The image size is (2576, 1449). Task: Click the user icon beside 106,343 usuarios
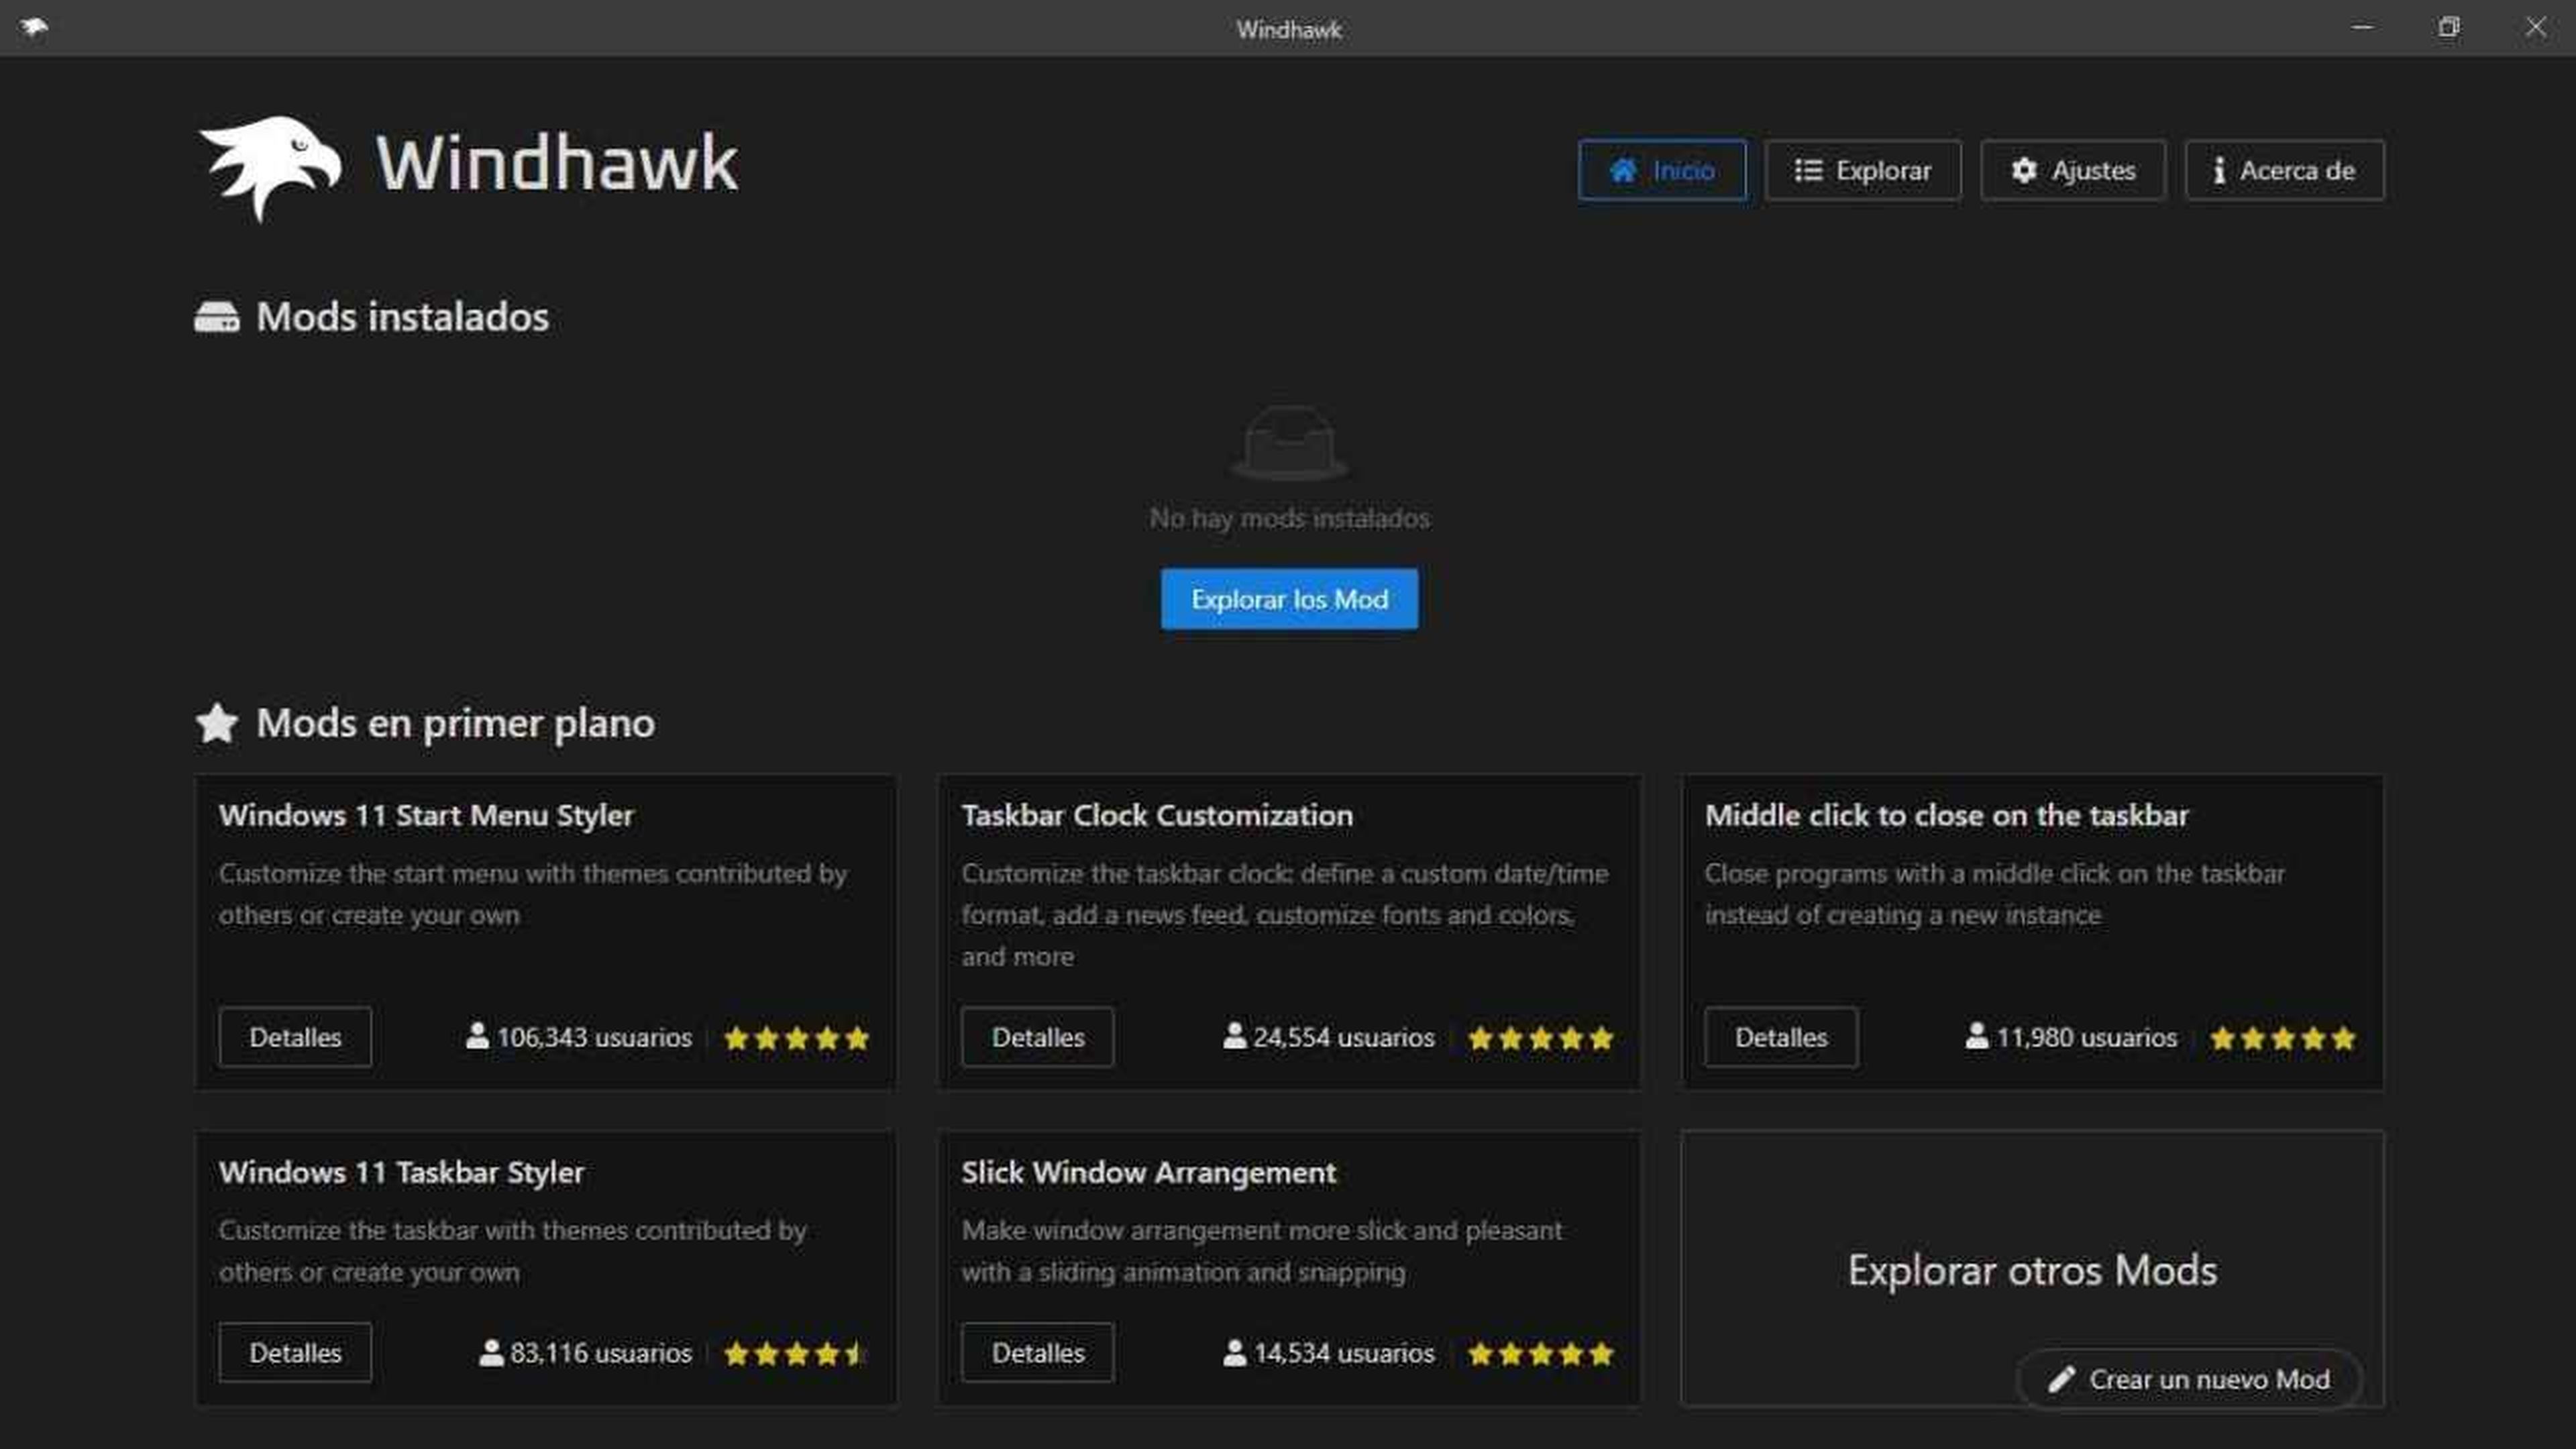click(478, 1036)
